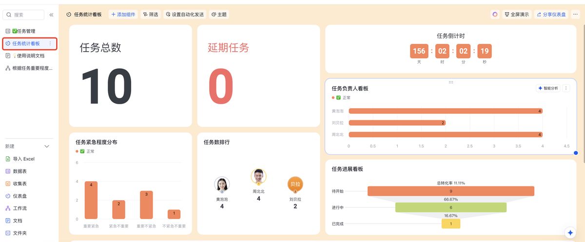The height and width of the screenshot is (242, 585).
Task: Open the 任务负责人看板 card's three-dot menu
Action: (566, 88)
